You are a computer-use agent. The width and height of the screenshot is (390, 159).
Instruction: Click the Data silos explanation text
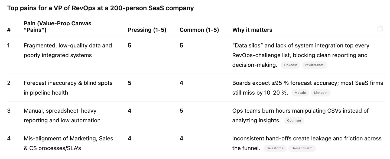(301, 55)
